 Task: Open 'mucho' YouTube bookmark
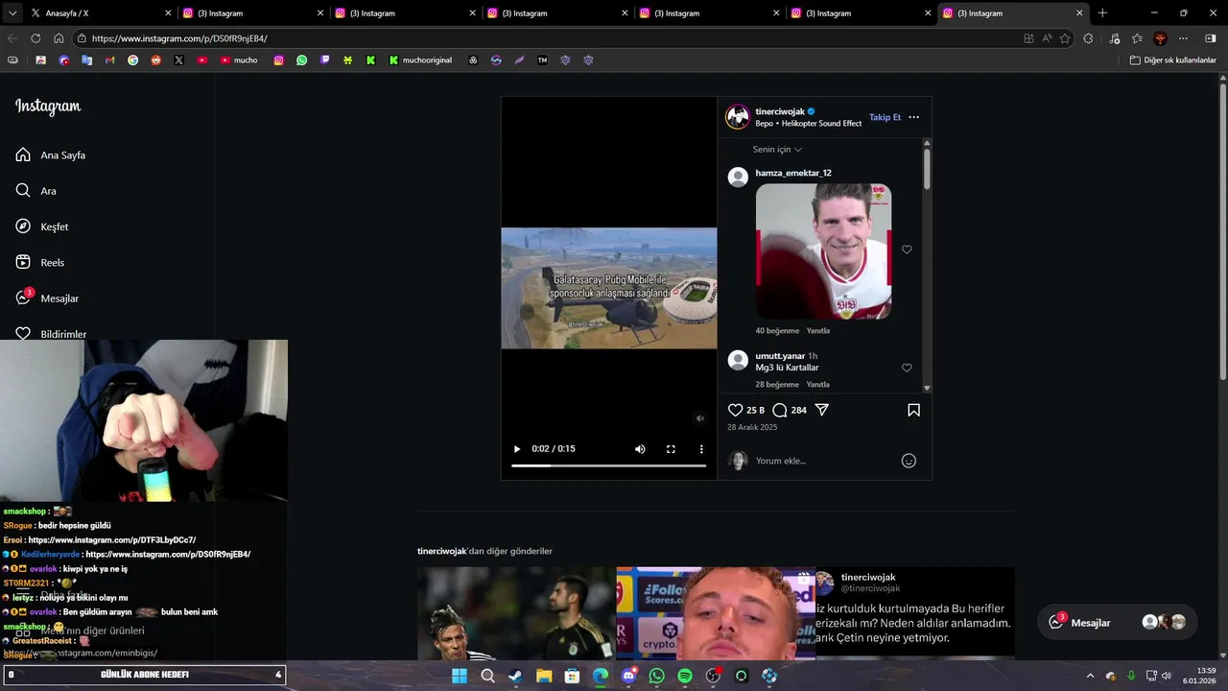tap(239, 60)
